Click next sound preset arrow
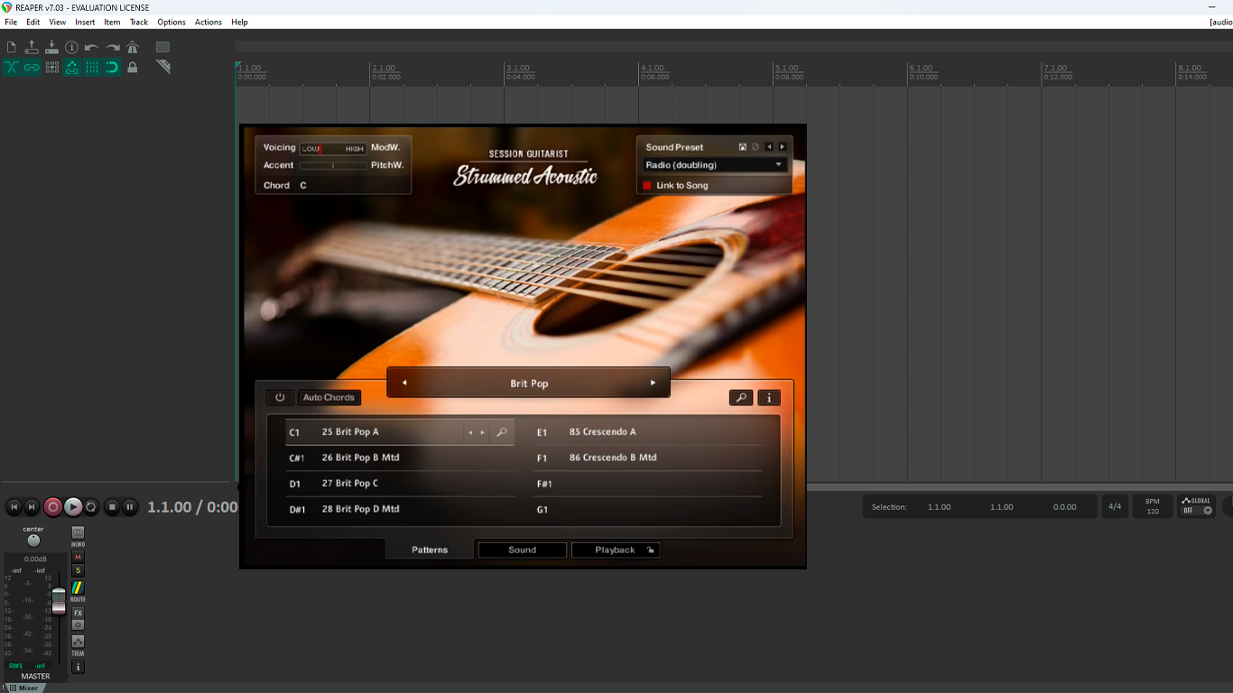The height and width of the screenshot is (693, 1233). click(x=782, y=147)
